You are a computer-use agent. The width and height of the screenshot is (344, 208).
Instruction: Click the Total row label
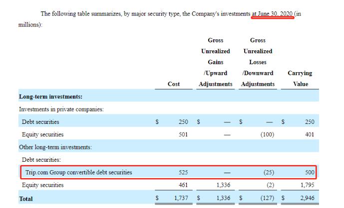(26, 199)
